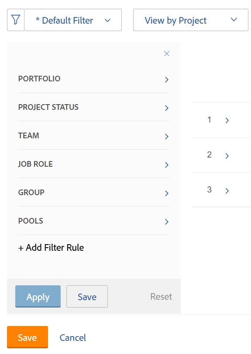Viewport: 251px width, 354px height.
Task: Reset the filter settings
Action: pos(161,296)
